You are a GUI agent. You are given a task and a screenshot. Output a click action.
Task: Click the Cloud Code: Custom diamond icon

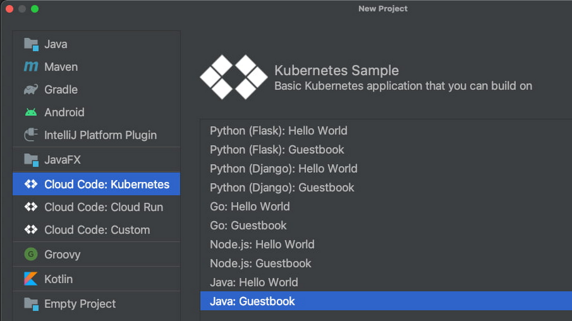tap(31, 229)
